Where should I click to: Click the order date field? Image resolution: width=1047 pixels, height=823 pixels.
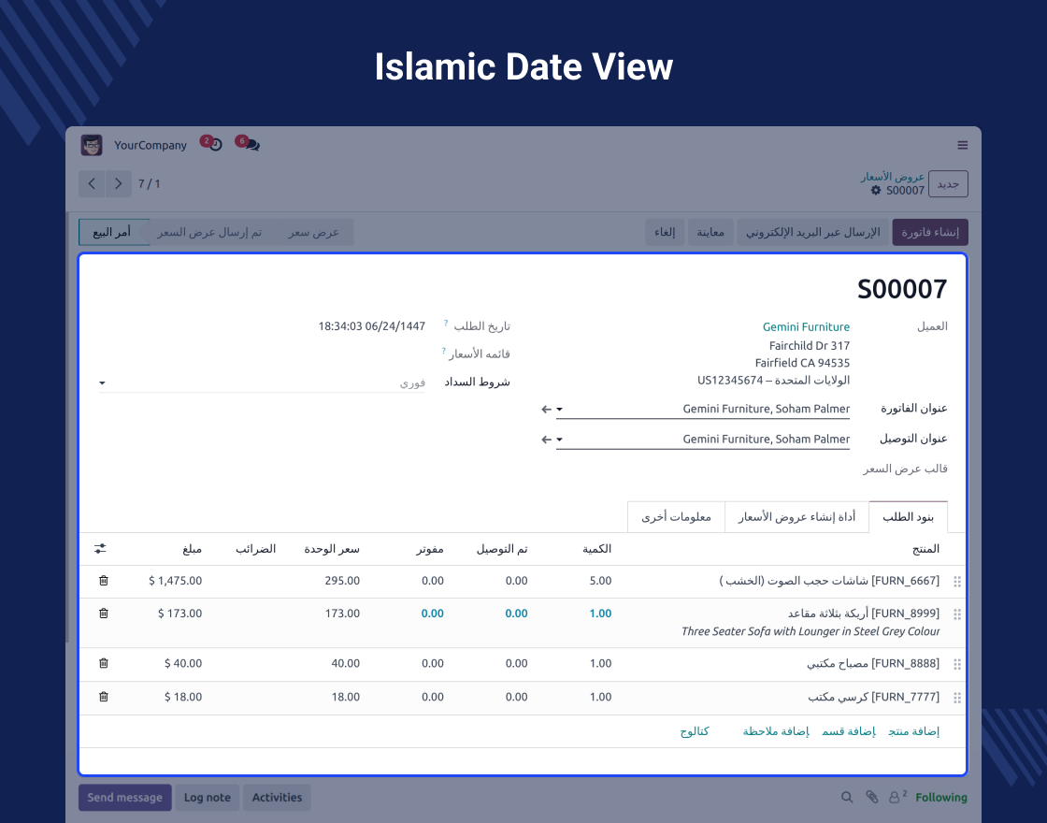click(371, 327)
